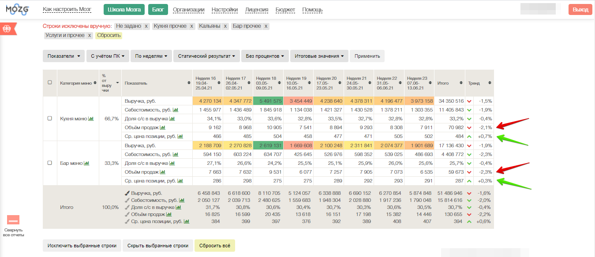This screenshot has width=595, height=257.
Task: Tick the Бар меню row checkbox
Action: tap(50, 163)
